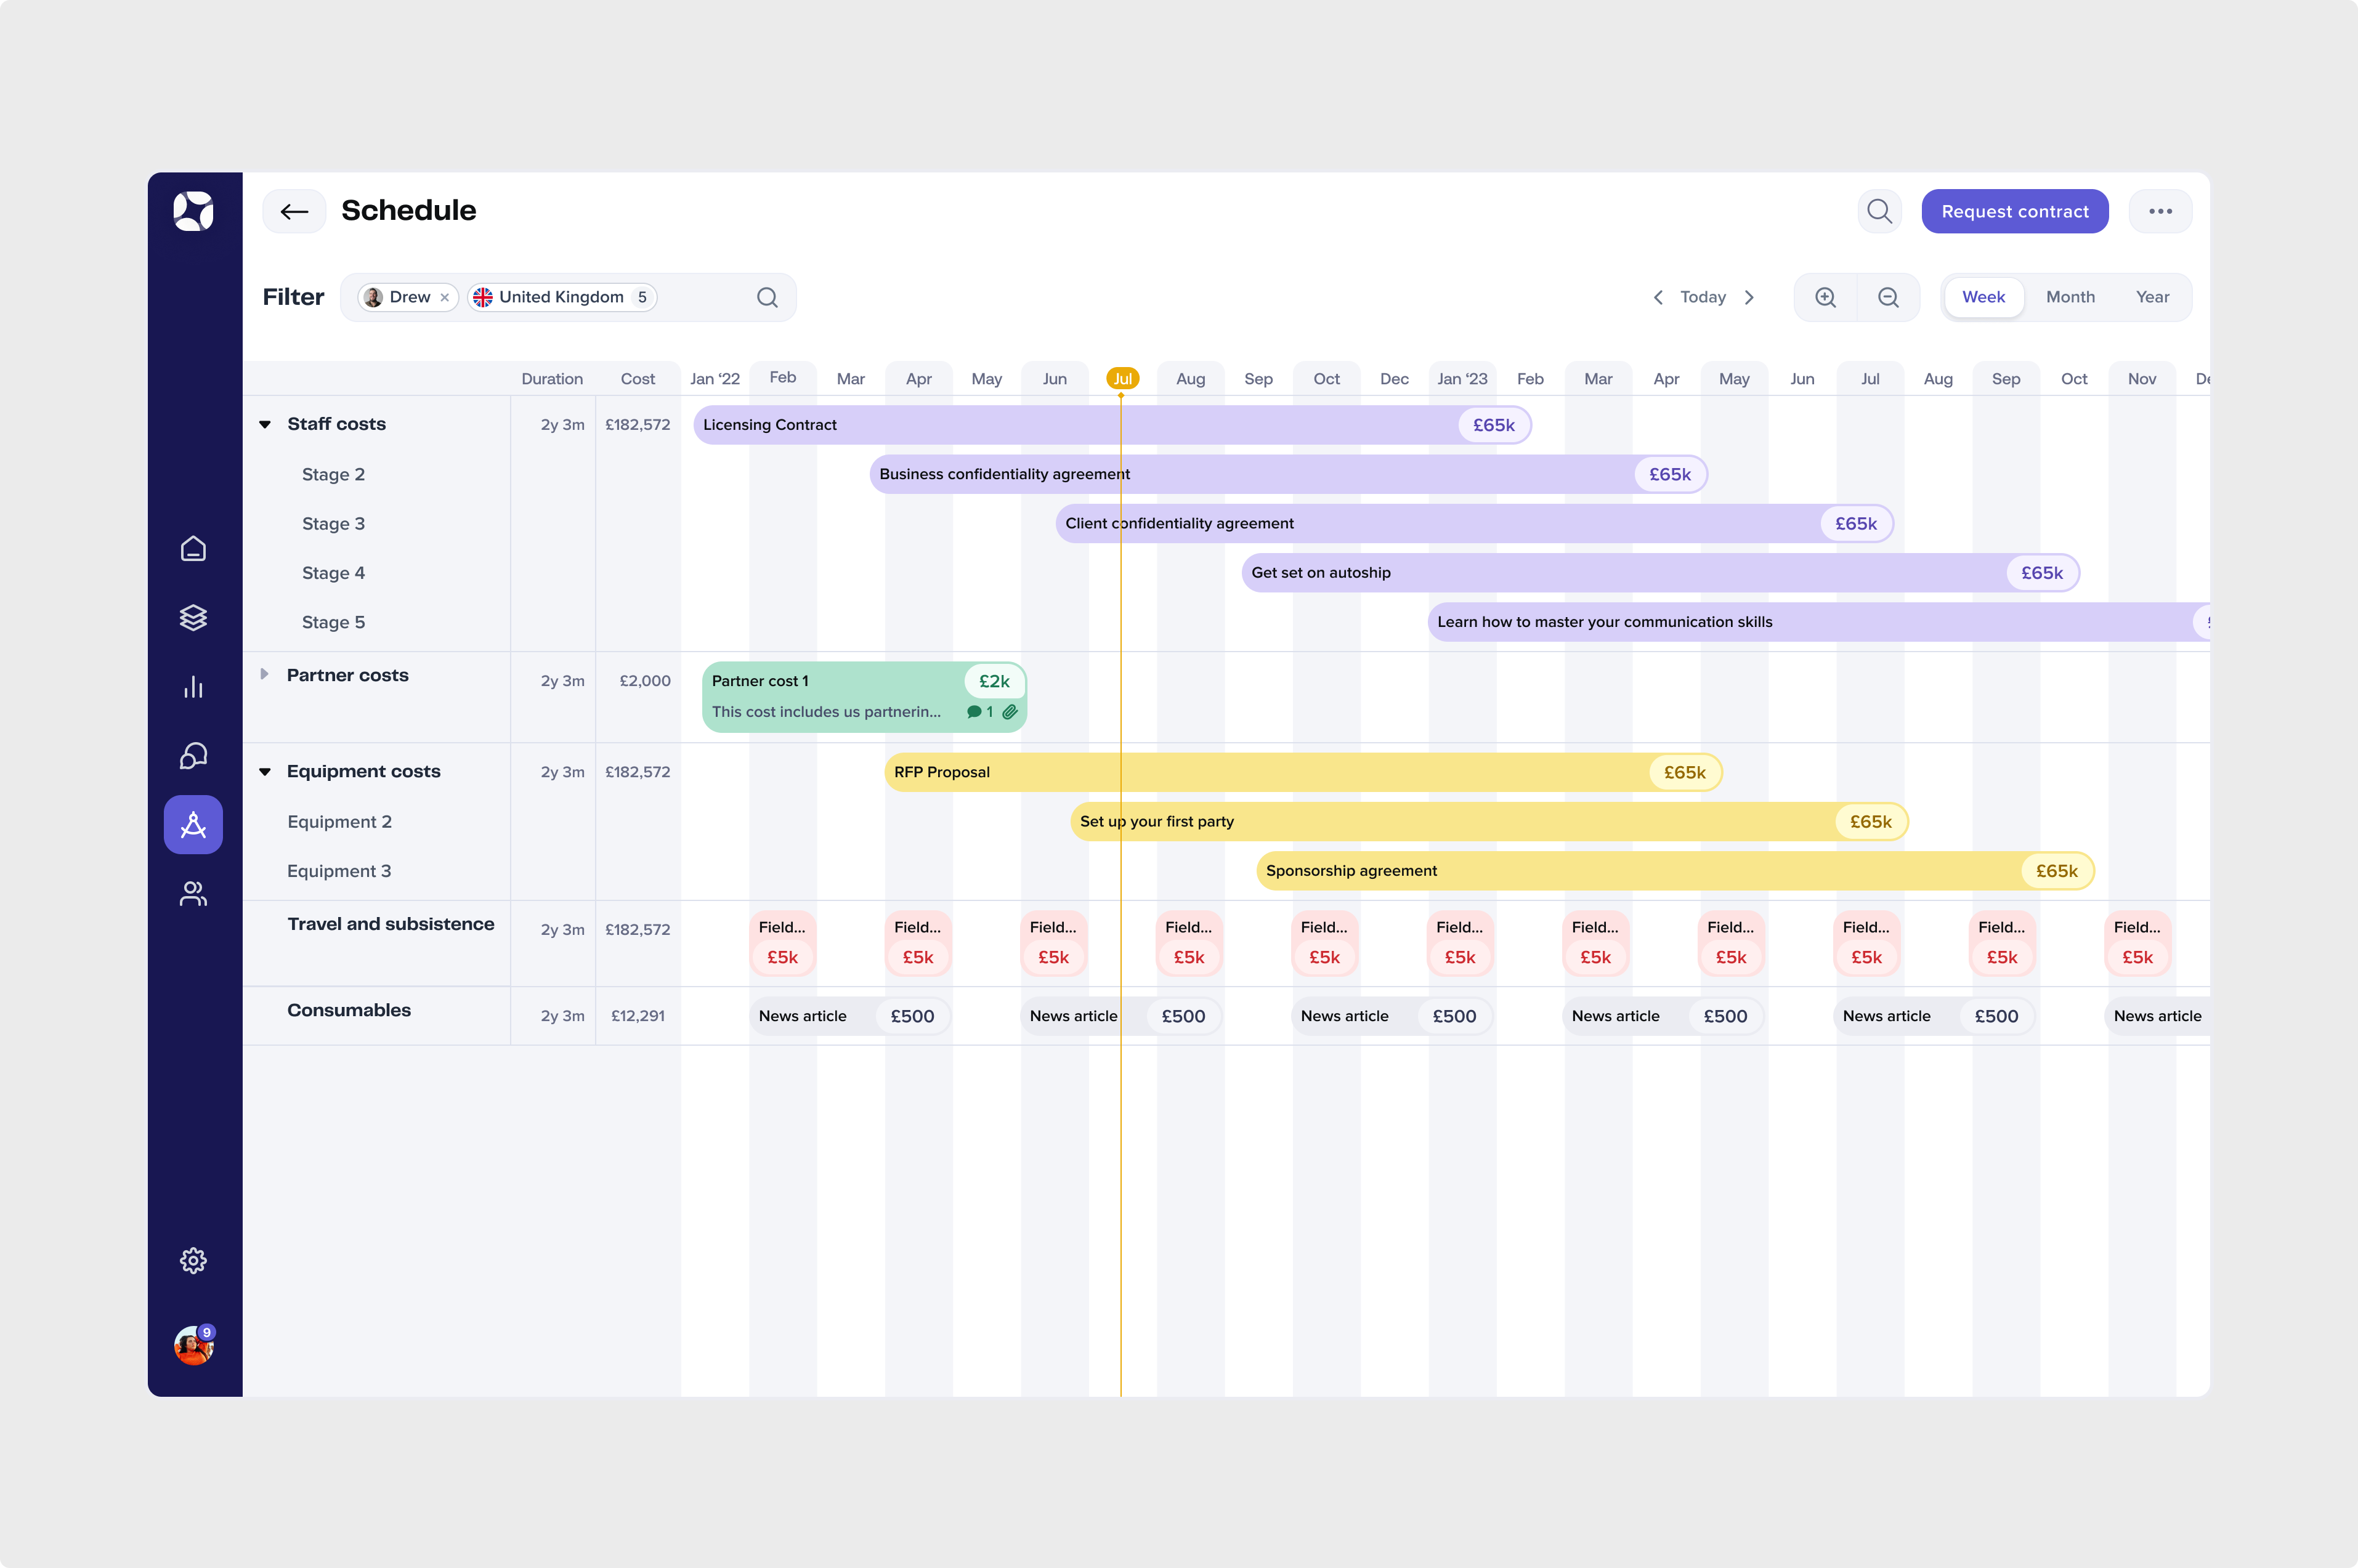Click the home icon in sidebar
This screenshot has width=2358, height=1568.
point(194,548)
